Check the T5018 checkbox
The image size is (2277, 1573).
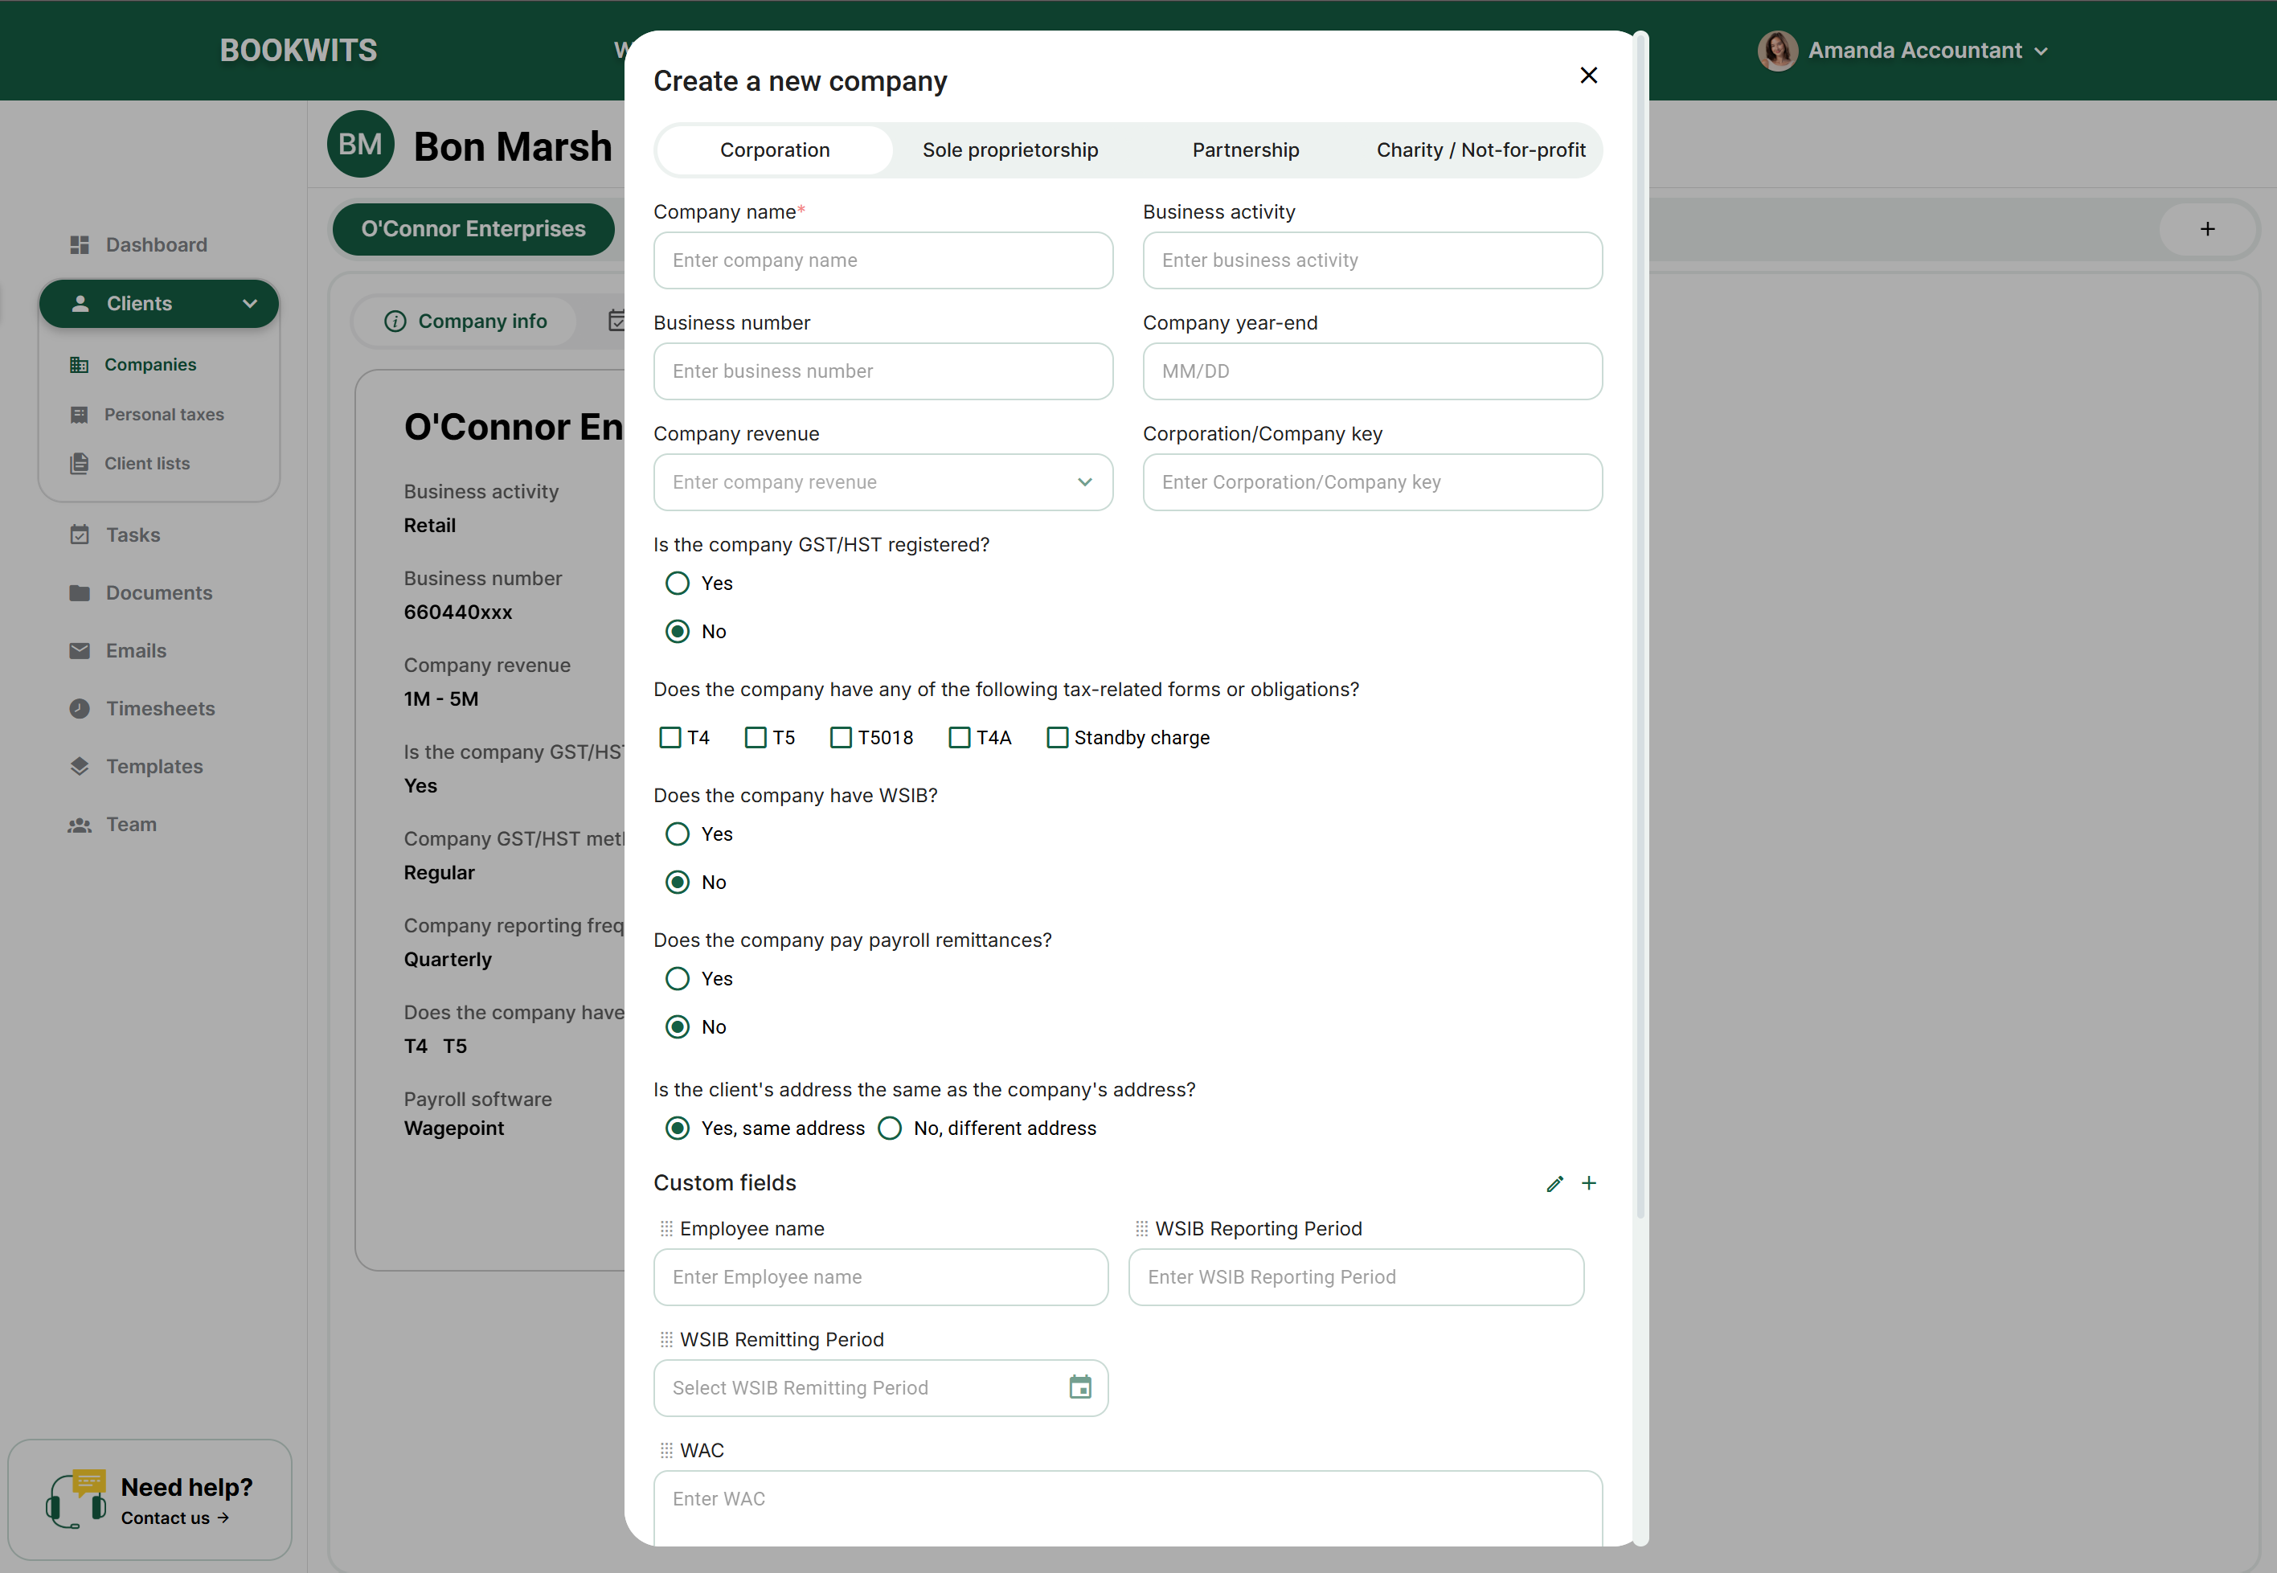(841, 737)
